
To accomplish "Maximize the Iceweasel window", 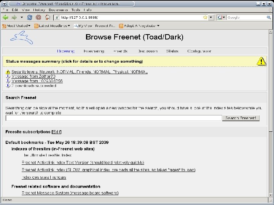I will click(264, 4).
